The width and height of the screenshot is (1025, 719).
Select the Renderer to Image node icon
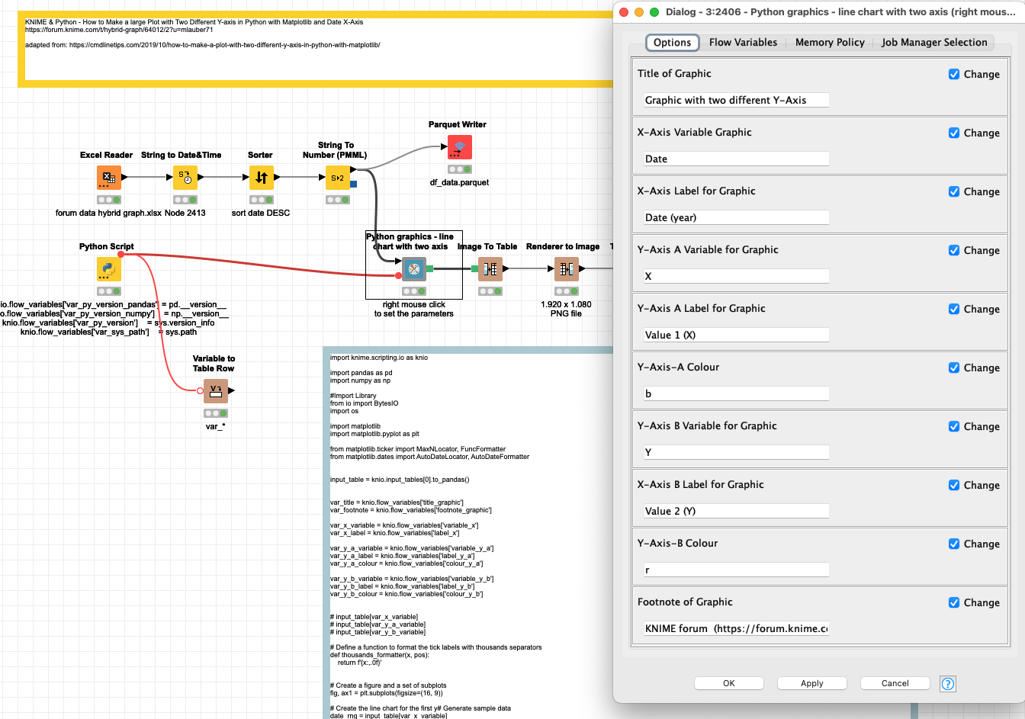tap(566, 269)
